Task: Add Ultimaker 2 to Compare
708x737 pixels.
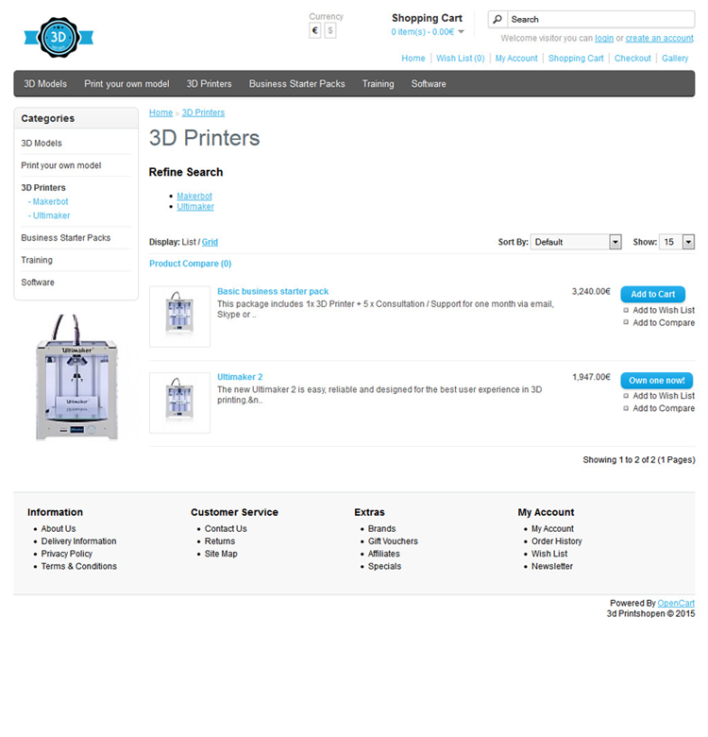Action: click(x=664, y=408)
